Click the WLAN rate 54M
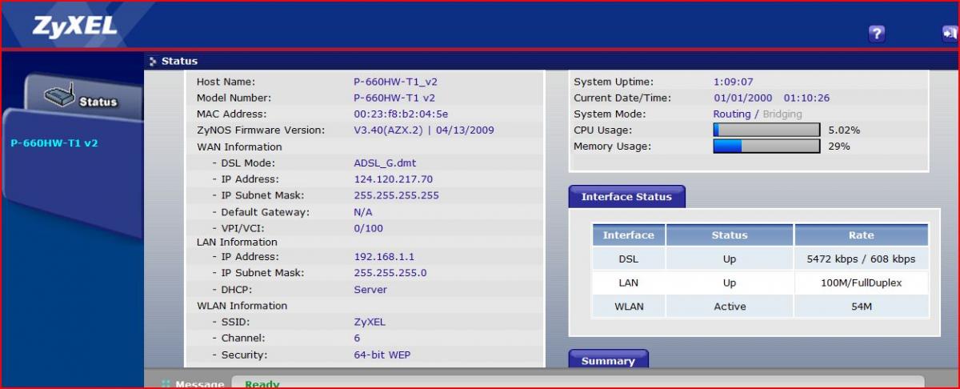This screenshot has width=960, height=389. click(862, 307)
